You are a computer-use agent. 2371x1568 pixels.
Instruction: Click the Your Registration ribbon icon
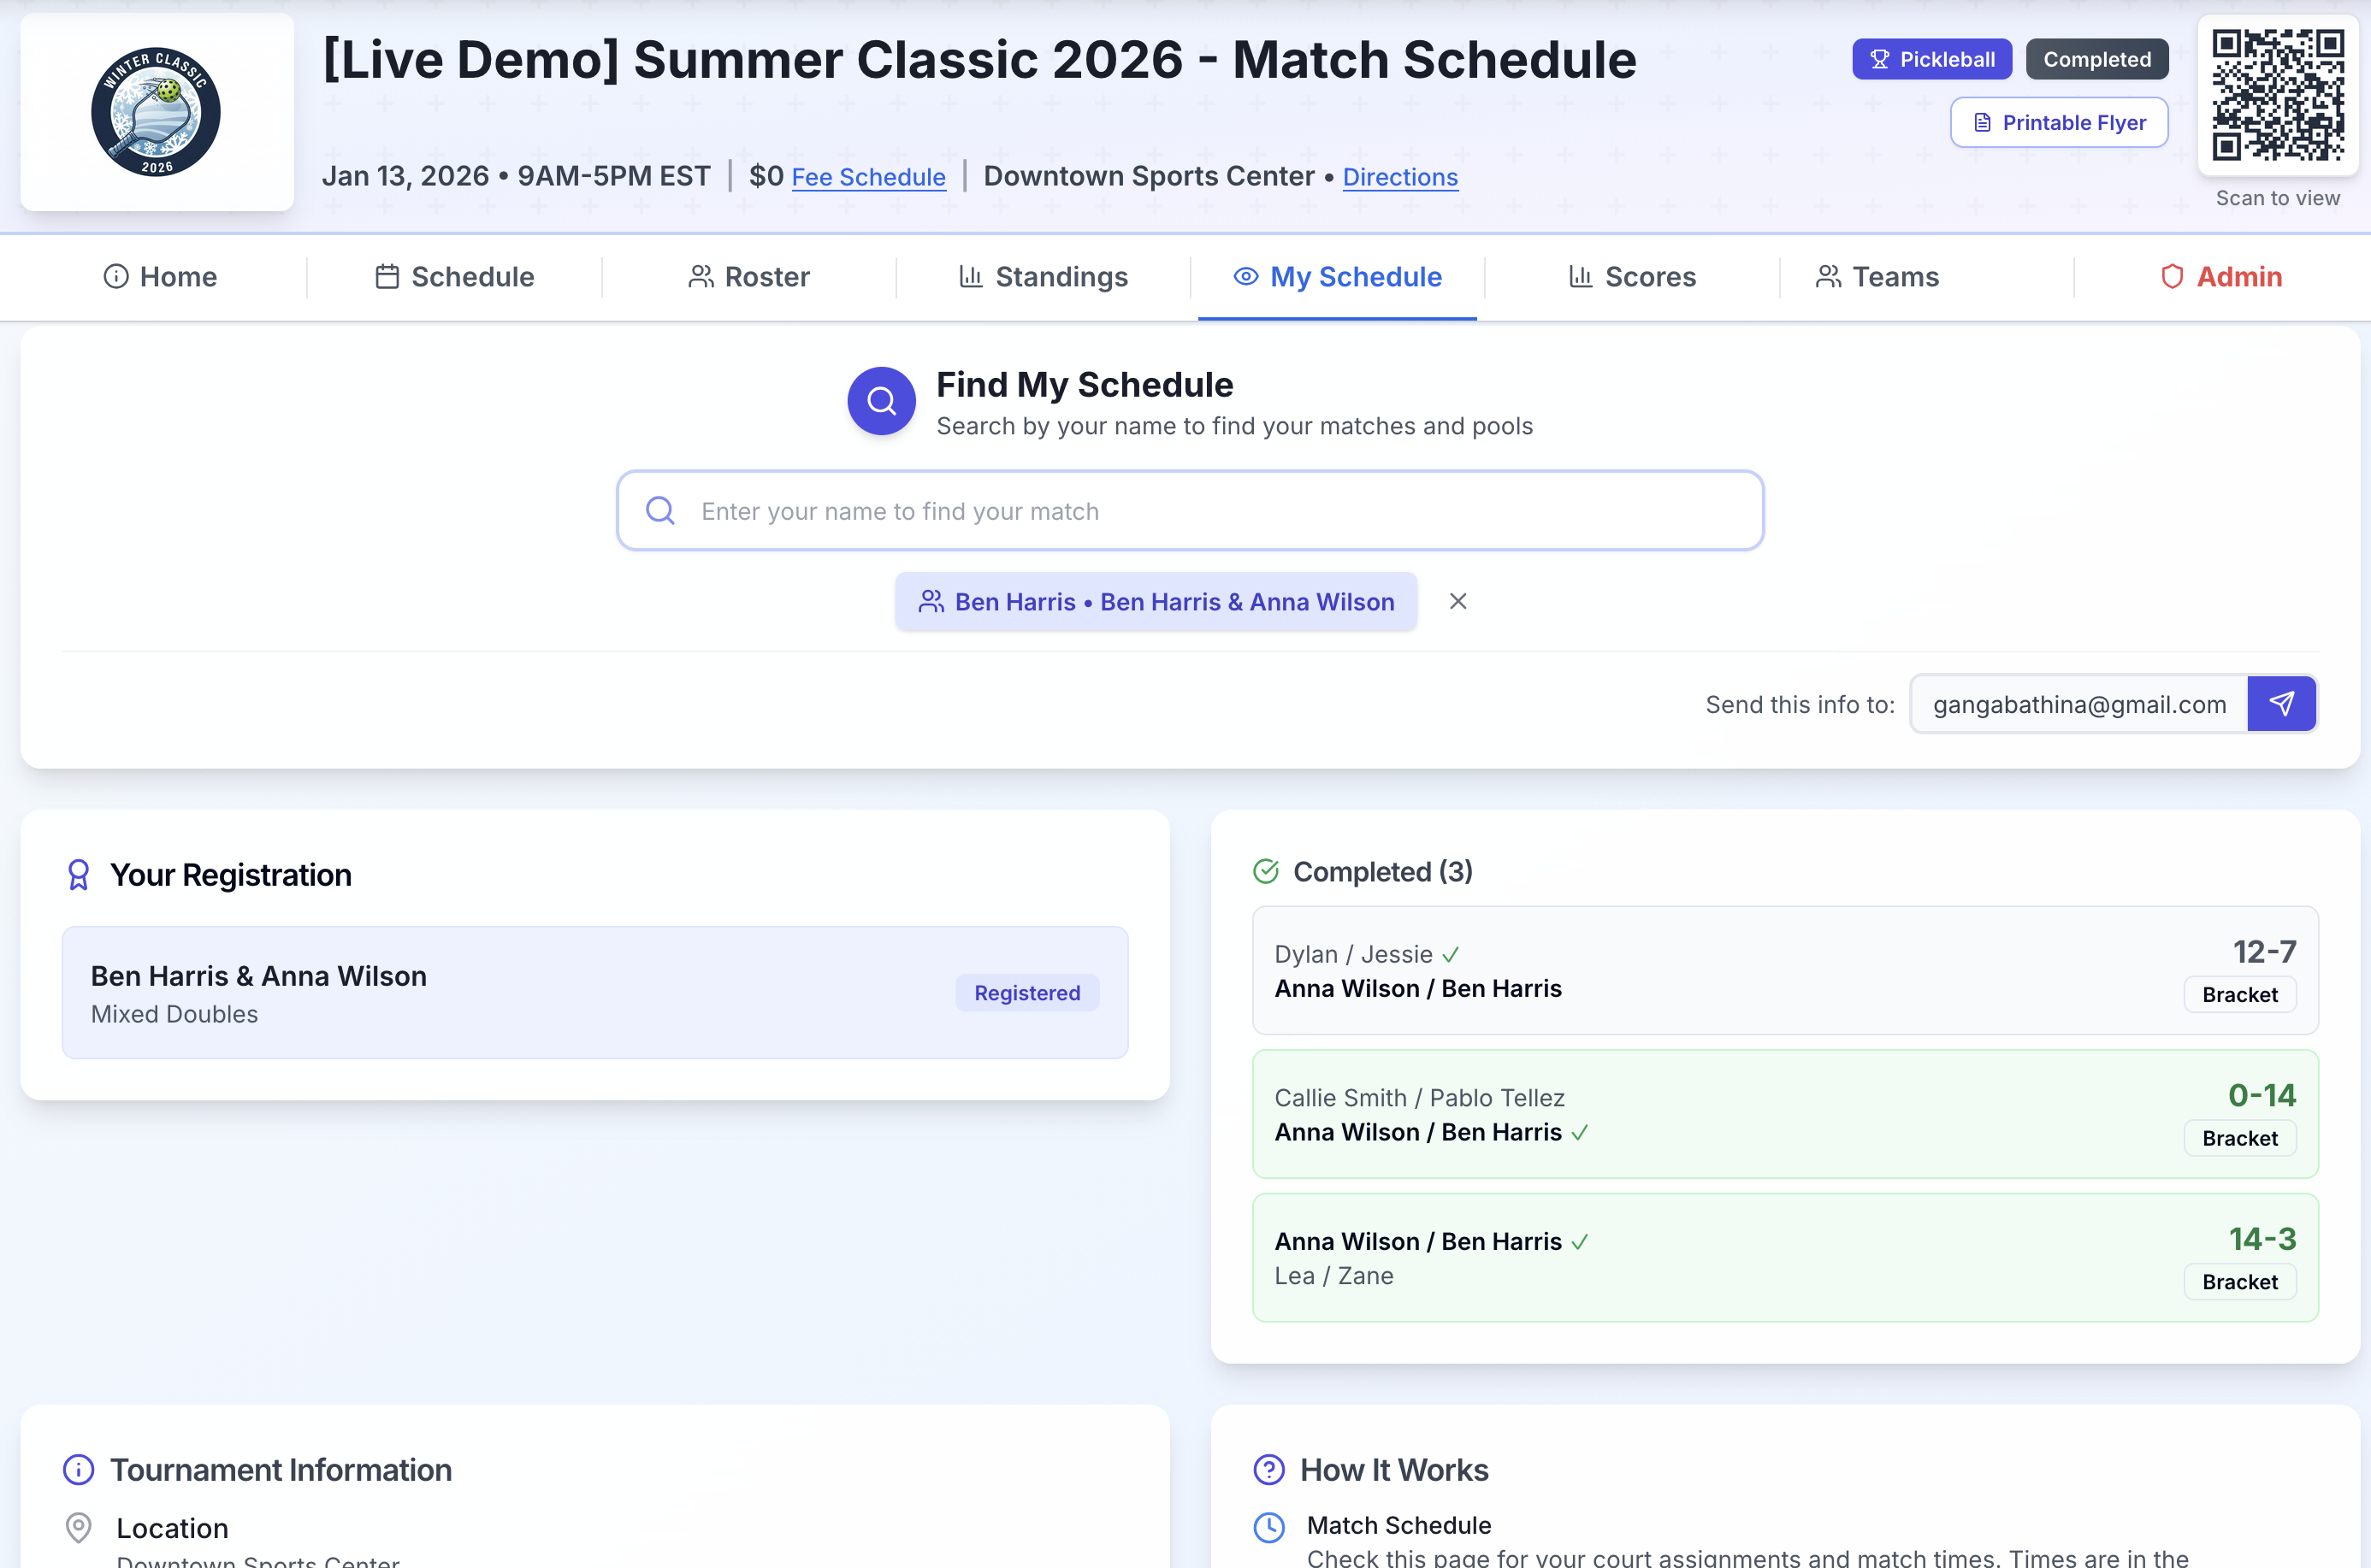coord(78,875)
